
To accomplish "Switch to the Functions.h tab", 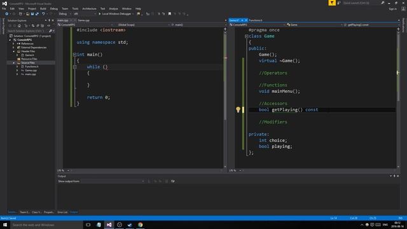I will coord(256,20).
